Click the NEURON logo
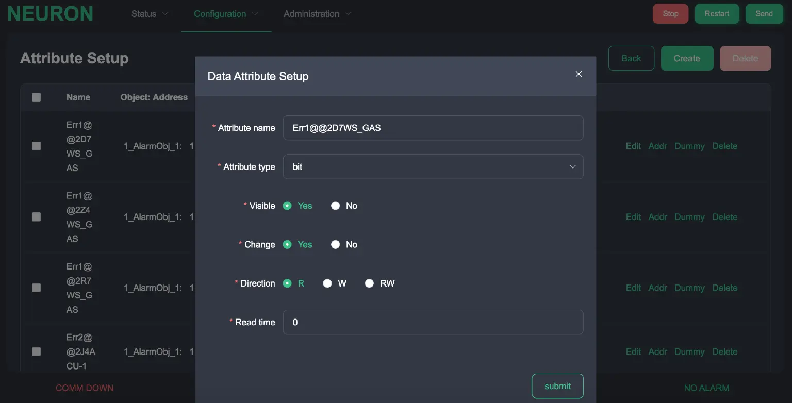Viewport: 792px width, 403px height. (51, 14)
